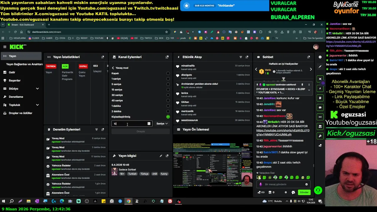Select the Kişiselleştirilmiş radio option
This screenshot has width=377, height=212.
(x=168, y=117)
